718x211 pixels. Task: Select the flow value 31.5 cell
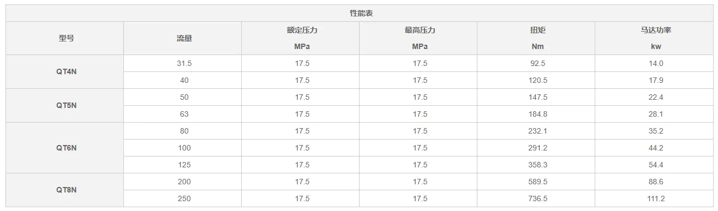click(184, 63)
